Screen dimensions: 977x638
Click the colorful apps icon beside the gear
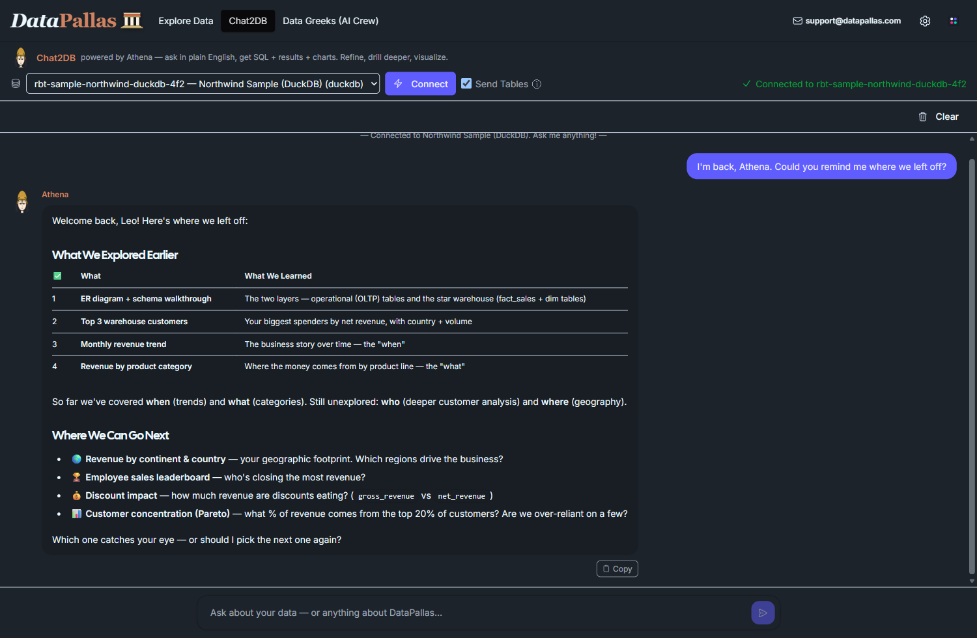(954, 21)
